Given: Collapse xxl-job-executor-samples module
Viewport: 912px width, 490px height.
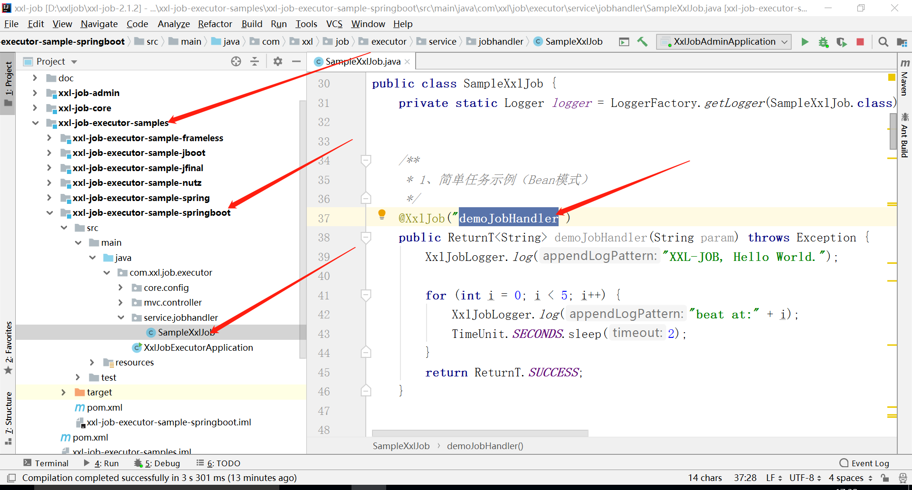Looking at the screenshot, I should (x=35, y=123).
